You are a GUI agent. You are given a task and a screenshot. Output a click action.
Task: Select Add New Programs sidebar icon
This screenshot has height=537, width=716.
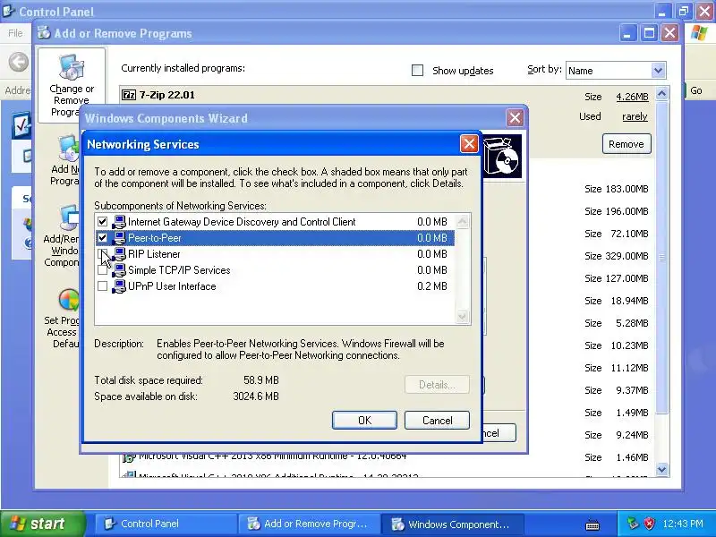point(69,148)
